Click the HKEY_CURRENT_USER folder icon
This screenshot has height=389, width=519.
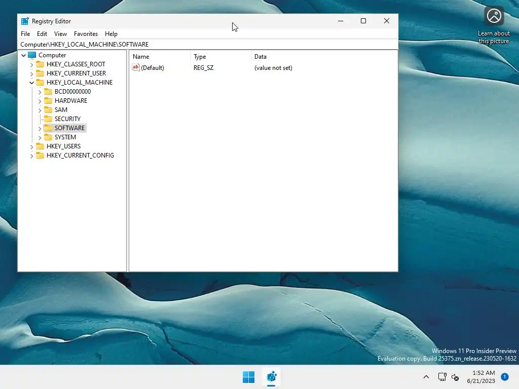pyautogui.click(x=40, y=73)
